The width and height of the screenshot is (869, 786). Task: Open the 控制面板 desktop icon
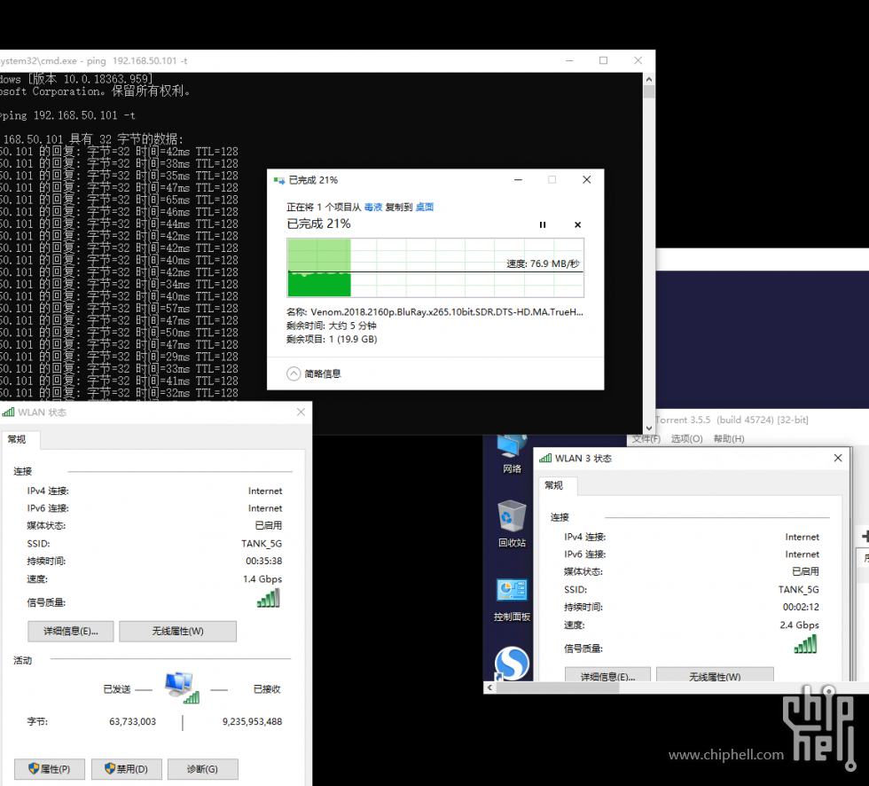[x=513, y=600]
